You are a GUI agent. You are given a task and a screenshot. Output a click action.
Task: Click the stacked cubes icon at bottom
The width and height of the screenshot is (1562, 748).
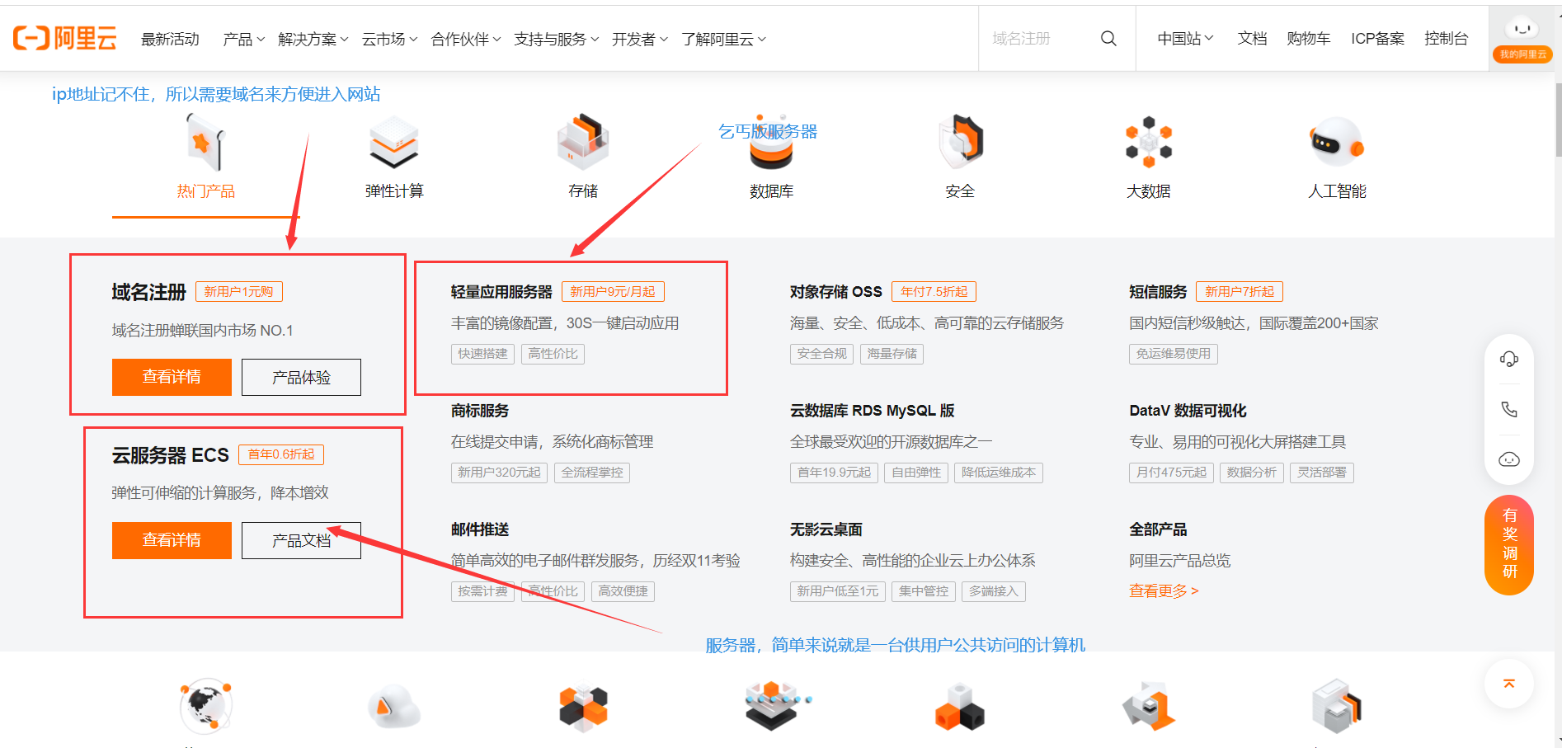click(960, 708)
